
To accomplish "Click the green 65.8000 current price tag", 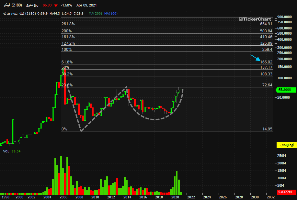I will pyautogui.click(x=286, y=90).
